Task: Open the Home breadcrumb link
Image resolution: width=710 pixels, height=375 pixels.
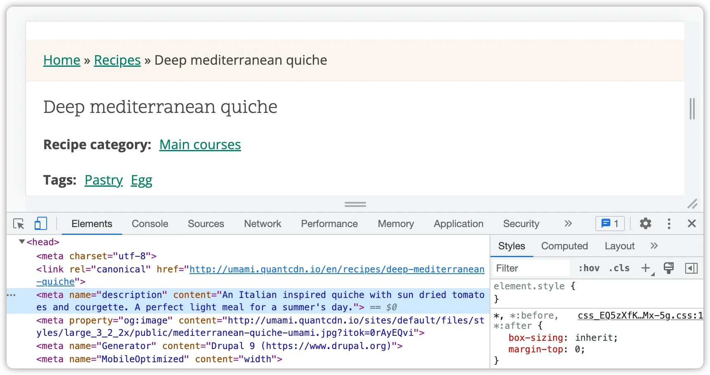Action: (62, 60)
